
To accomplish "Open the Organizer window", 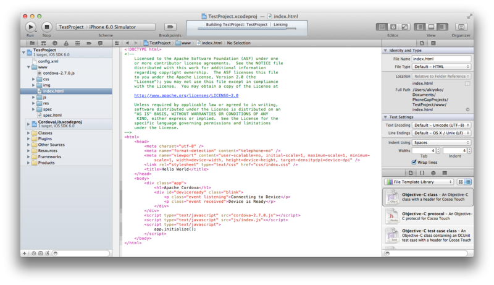I will tap(461, 27).
